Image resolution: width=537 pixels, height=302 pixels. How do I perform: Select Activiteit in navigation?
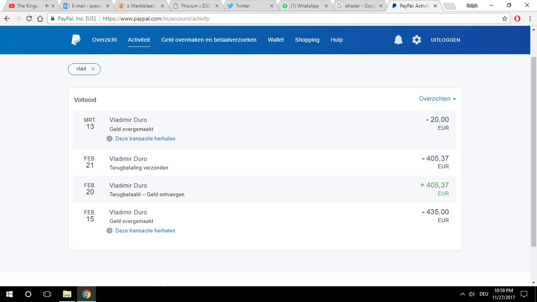click(139, 40)
